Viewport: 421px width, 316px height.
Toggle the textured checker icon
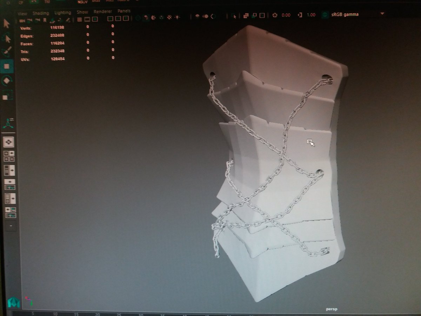coord(169,17)
